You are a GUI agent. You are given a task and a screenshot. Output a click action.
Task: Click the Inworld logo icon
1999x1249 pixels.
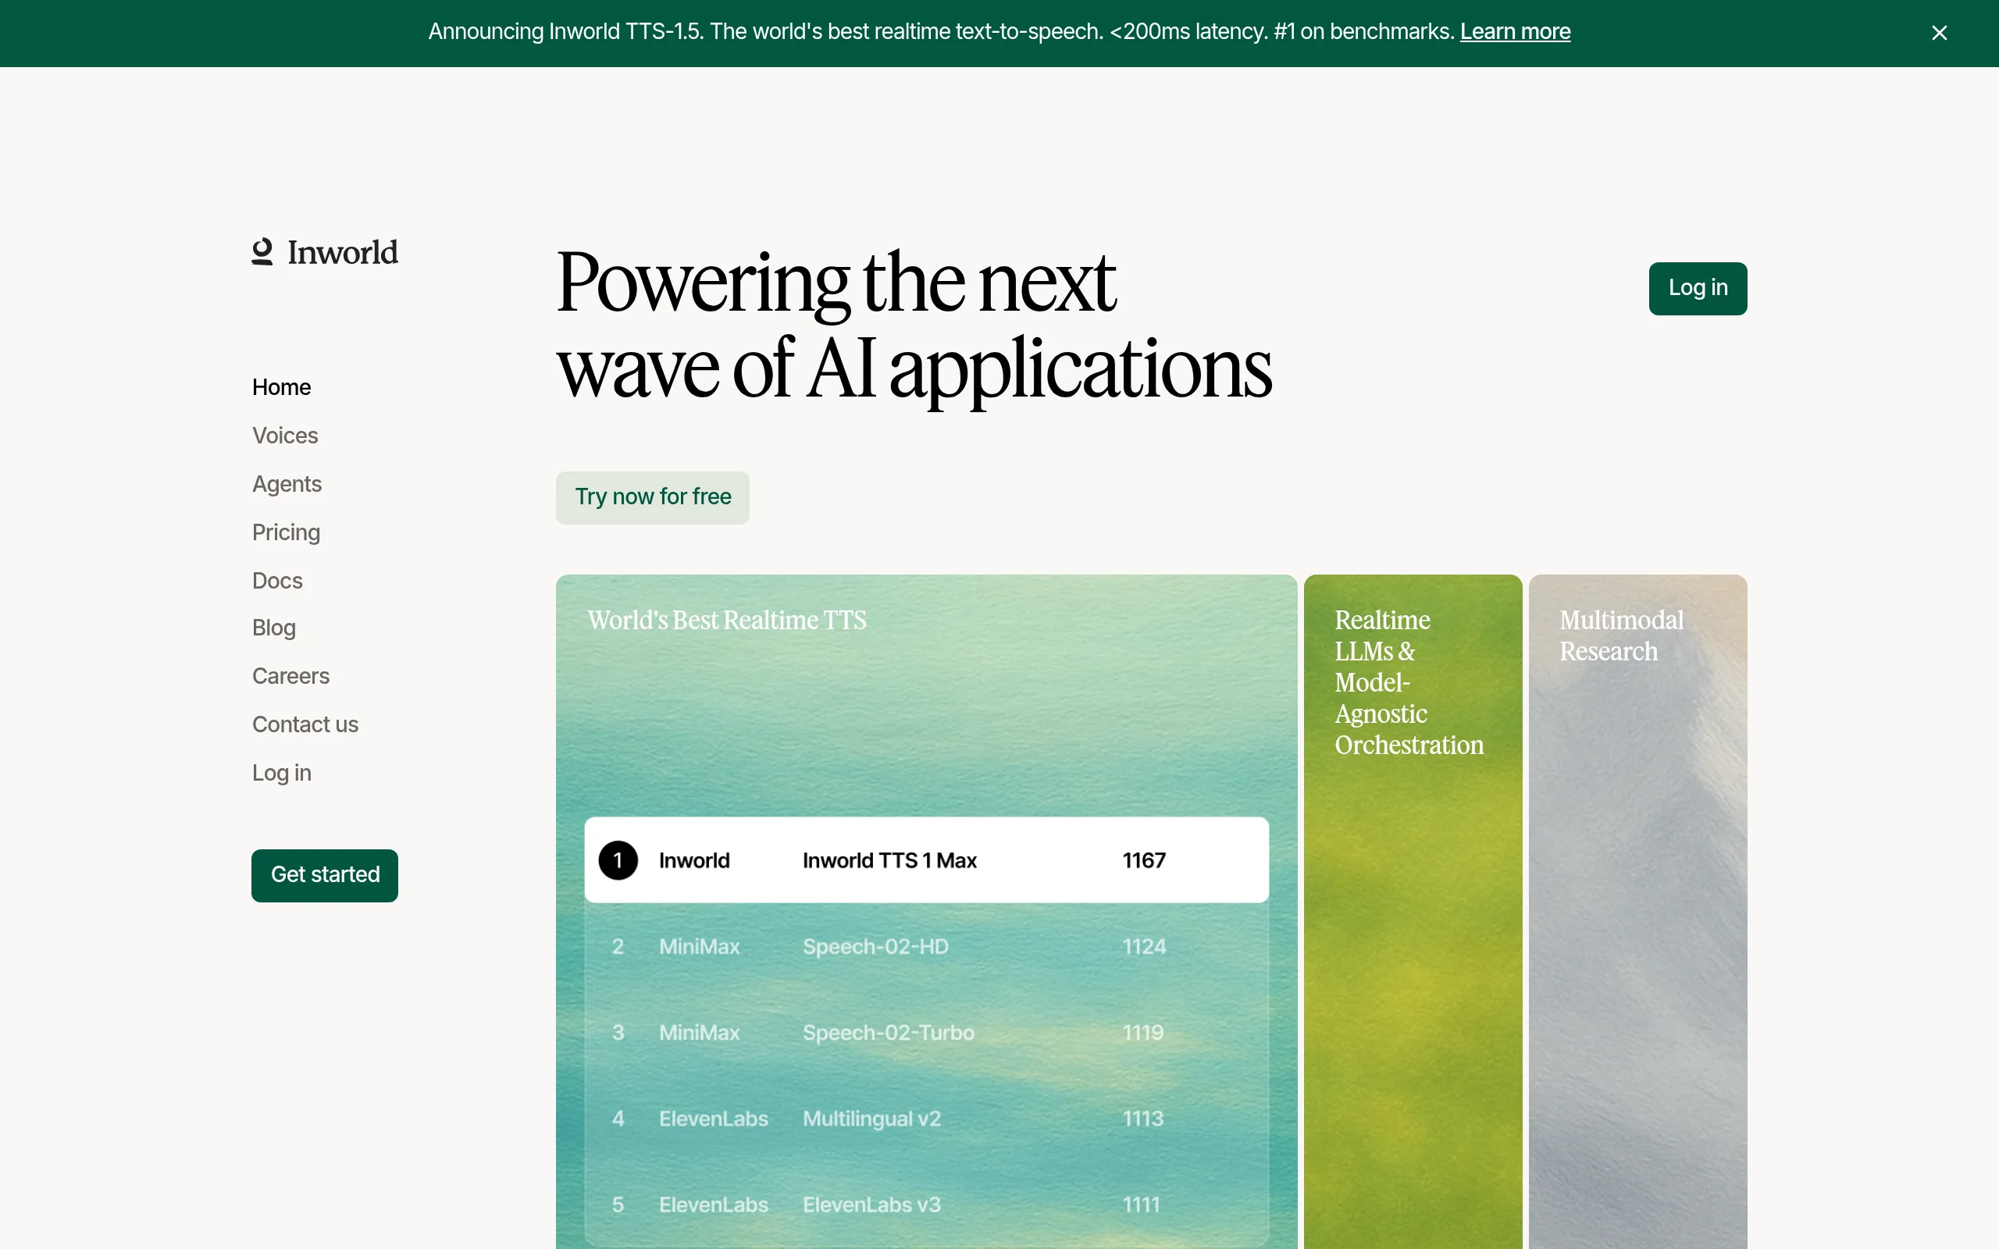tap(262, 252)
